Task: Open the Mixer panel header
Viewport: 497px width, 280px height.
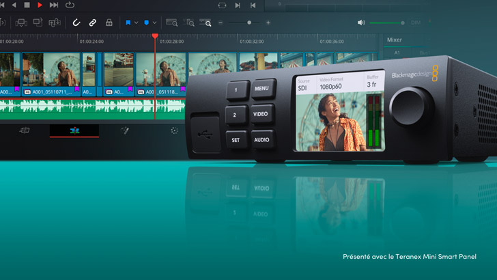Action: pyautogui.click(x=395, y=40)
